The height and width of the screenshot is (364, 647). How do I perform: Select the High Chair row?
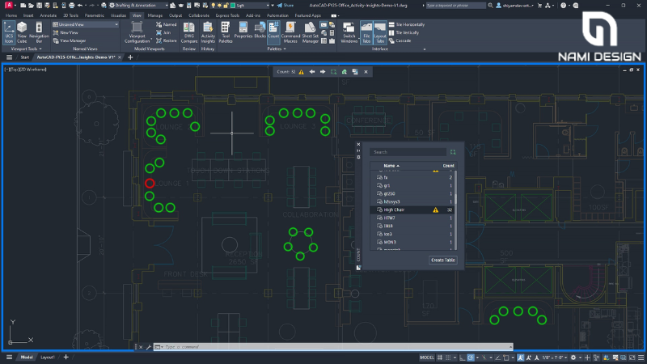412,210
